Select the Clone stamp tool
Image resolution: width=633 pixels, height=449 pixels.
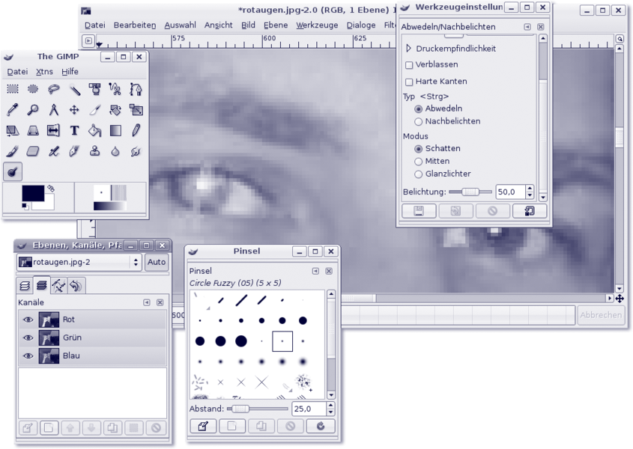[x=94, y=151]
